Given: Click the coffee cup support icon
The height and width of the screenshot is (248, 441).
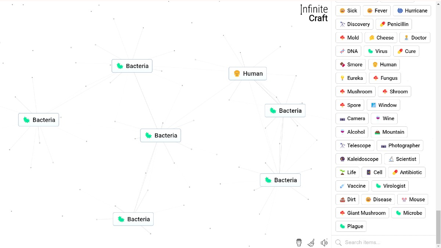Looking at the screenshot, I should pyautogui.click(x=299, y=242).
